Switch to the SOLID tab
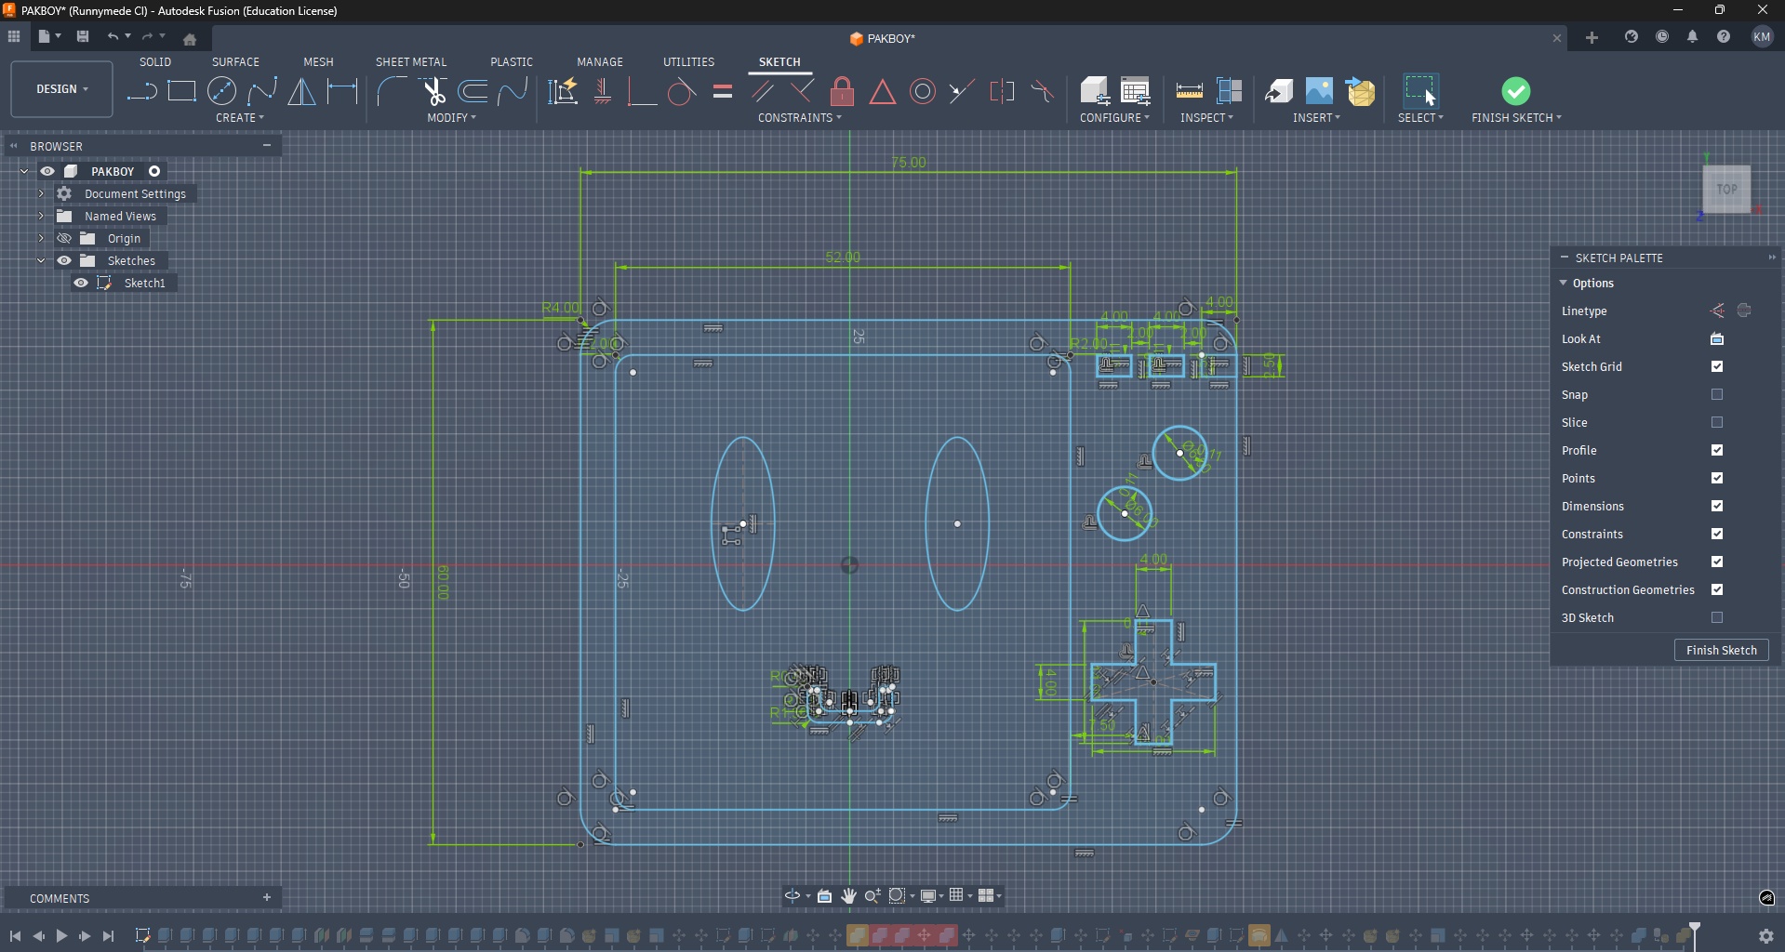 coord(155,61)
